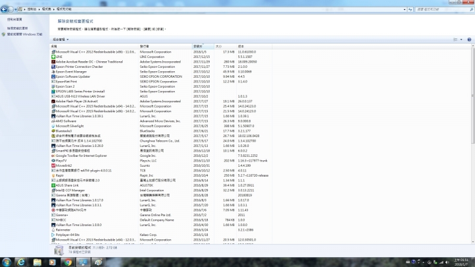Select Adobe Flash Player 28 ActiveX icon
Image resolution: width=475 pixels, height=267 pixels.
[x=53, y=102]
